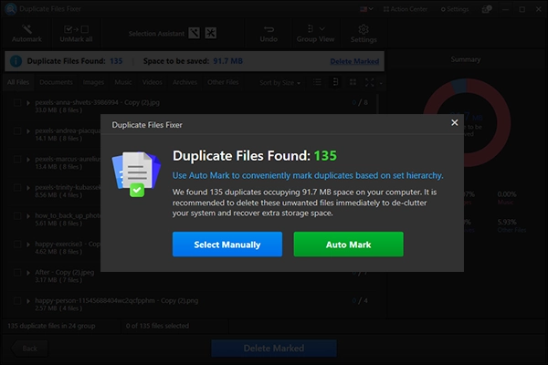Check the pexels-trinity-kubassek group checkbox
Viewport: 548px width, 365px height.
tap(16, 188)
